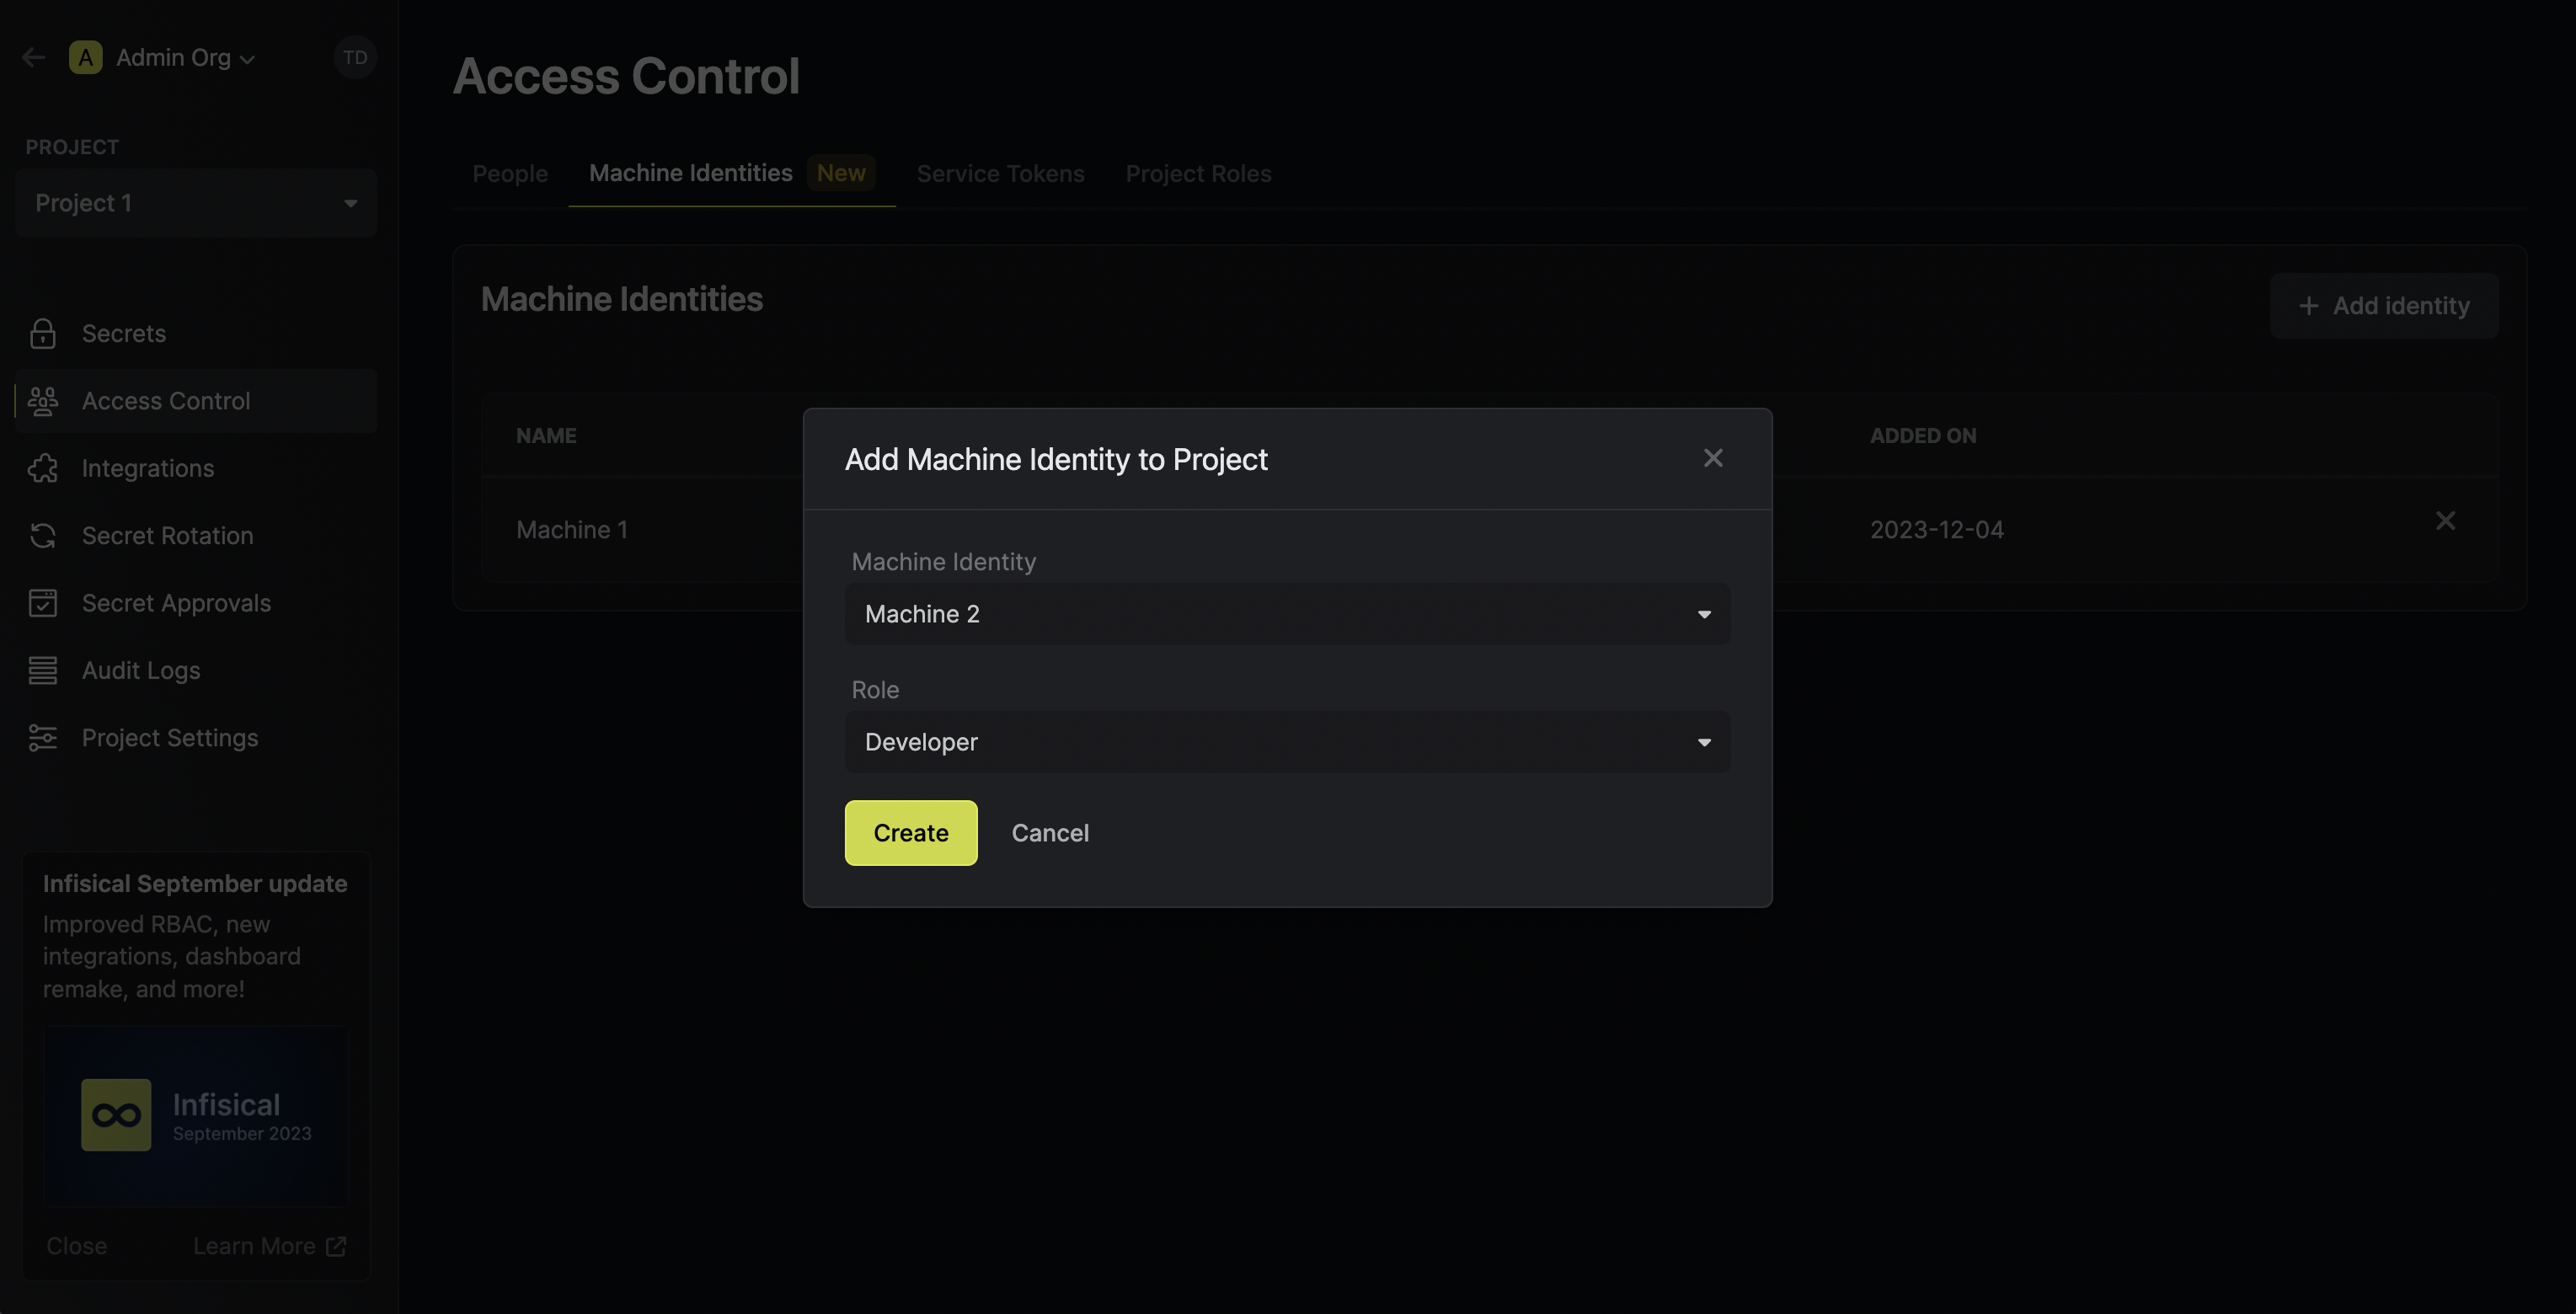Open the Project Settings page
Screen dimensions: 2576x1314
196,738
